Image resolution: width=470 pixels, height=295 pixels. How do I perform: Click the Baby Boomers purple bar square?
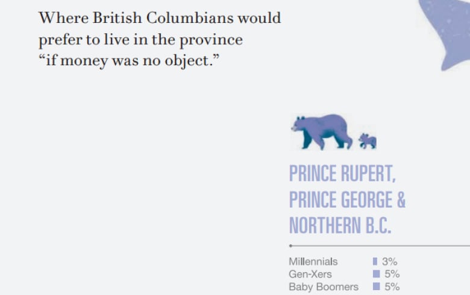[x=376, y=287]
